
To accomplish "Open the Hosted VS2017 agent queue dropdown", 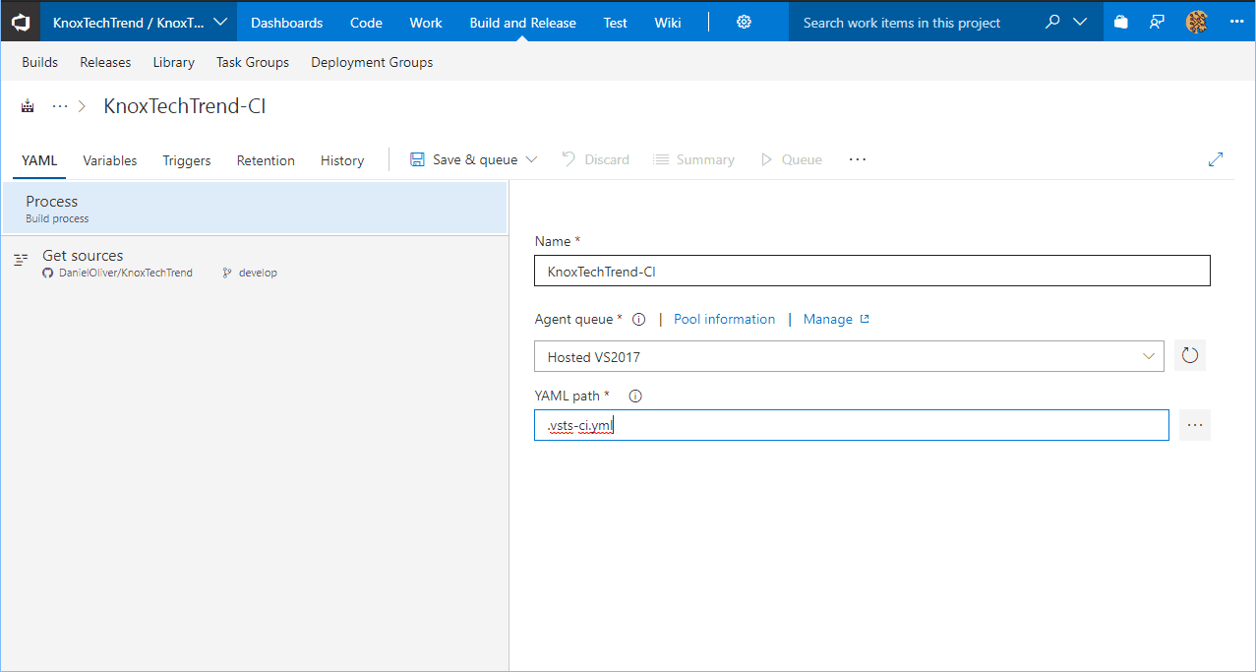I will [849, 356].
